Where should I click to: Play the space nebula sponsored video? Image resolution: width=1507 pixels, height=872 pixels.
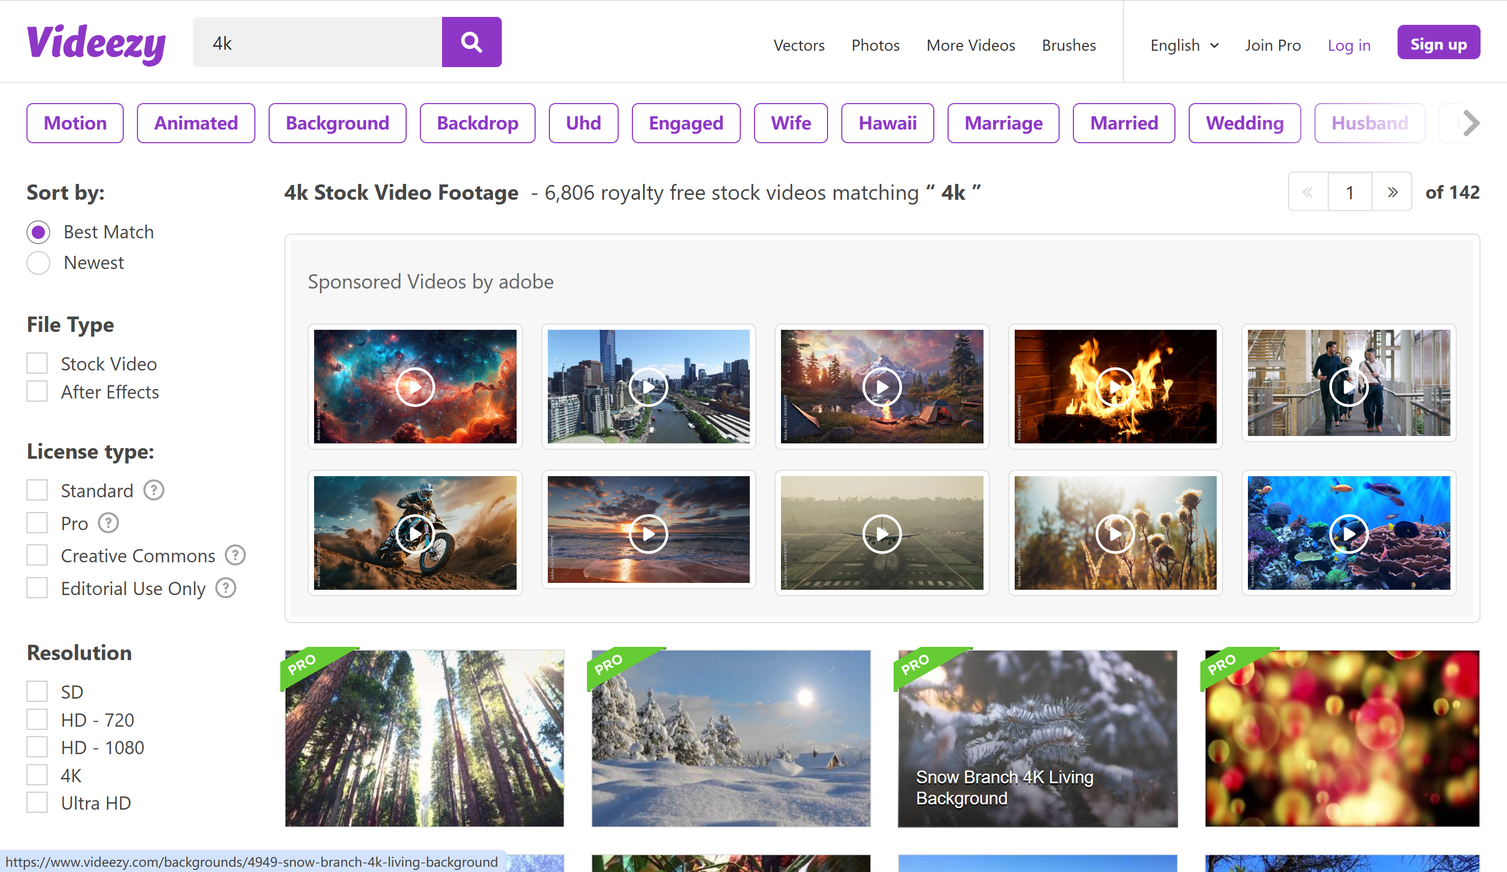pos(415,387)
